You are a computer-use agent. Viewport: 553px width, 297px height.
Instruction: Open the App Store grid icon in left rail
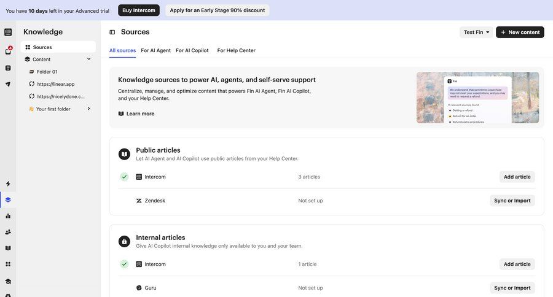coord(8,264)
